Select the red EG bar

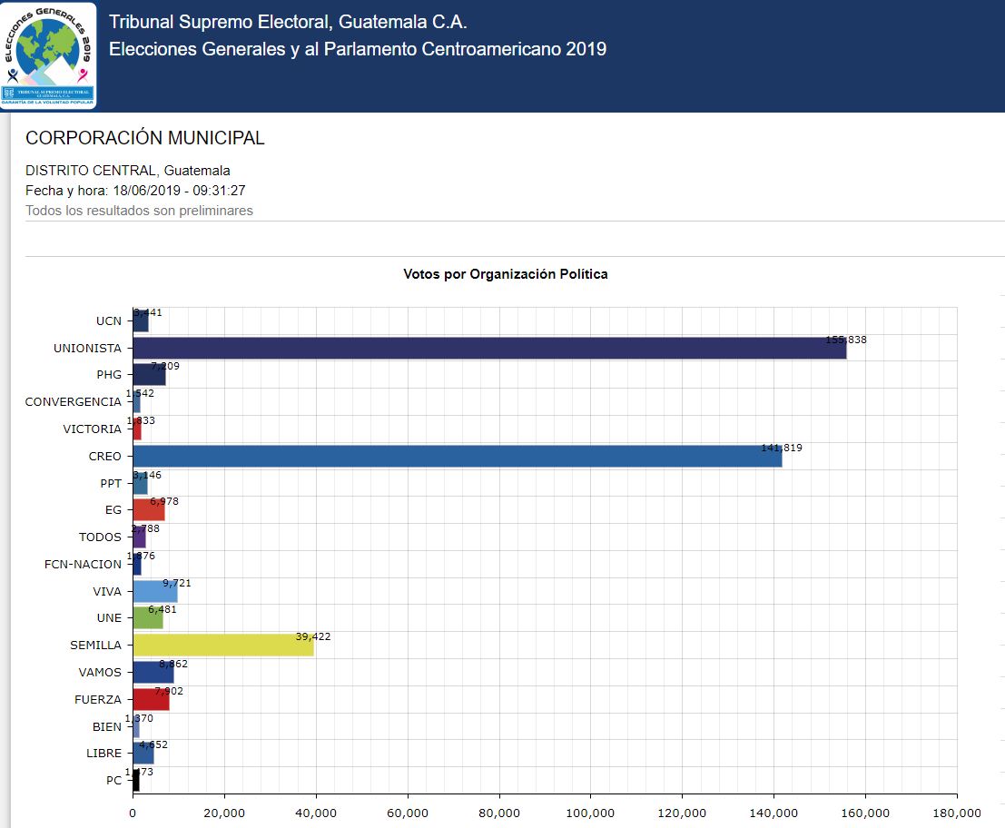click(x=149, y=510)
